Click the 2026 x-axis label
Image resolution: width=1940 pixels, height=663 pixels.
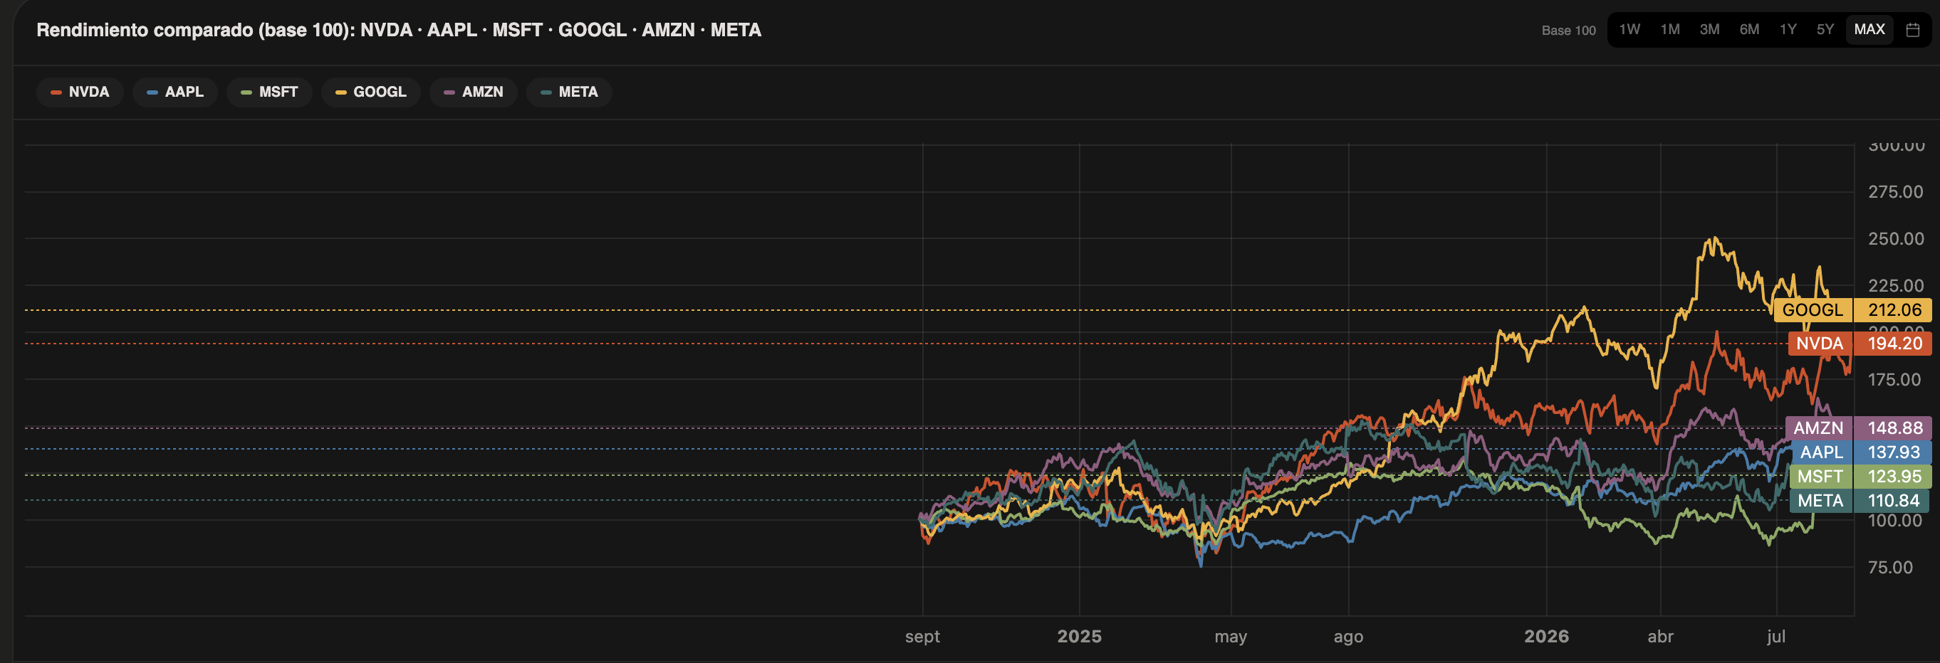(x=1547, y=637)
